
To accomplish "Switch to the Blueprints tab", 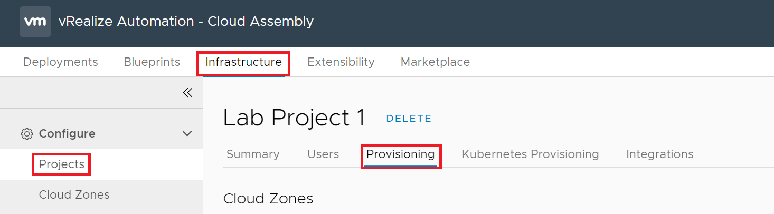I will (152, 62).
